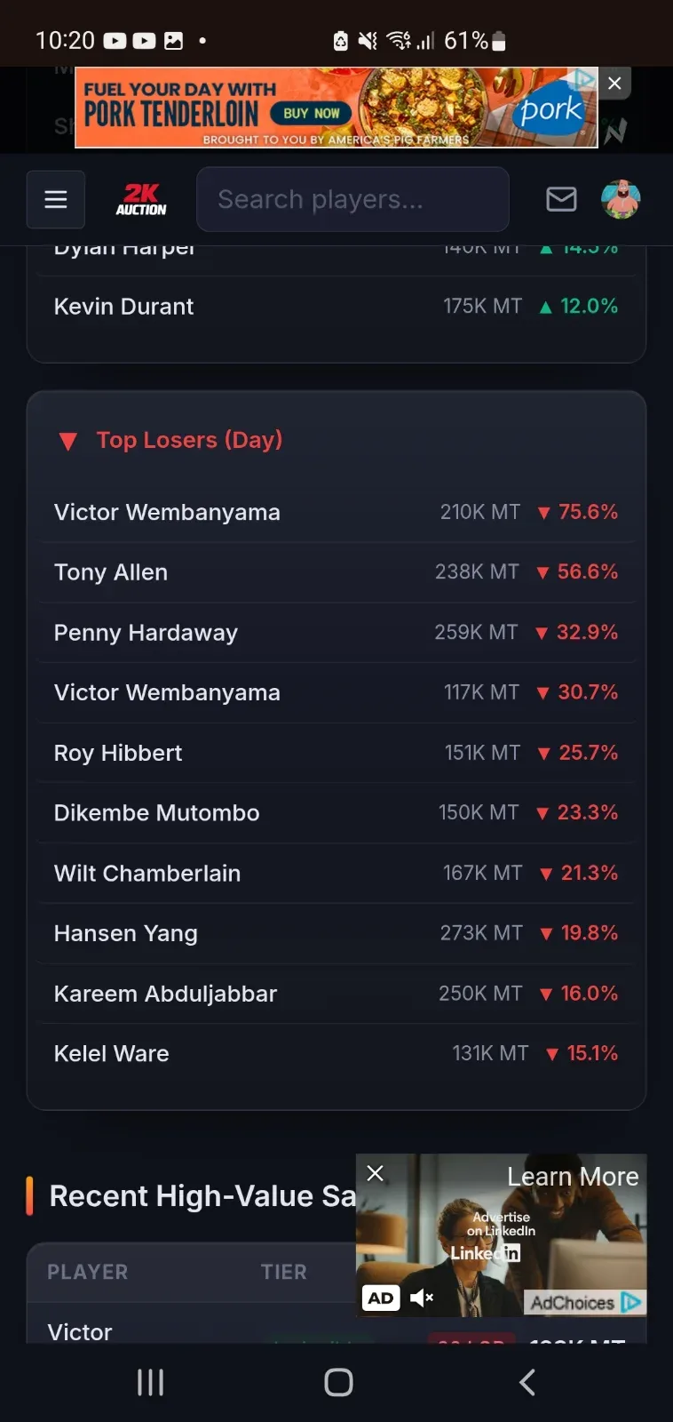This screenshot has height=1422, width=673.
Task: Click Buy Now on pork ad
Action: coord(311,113)
